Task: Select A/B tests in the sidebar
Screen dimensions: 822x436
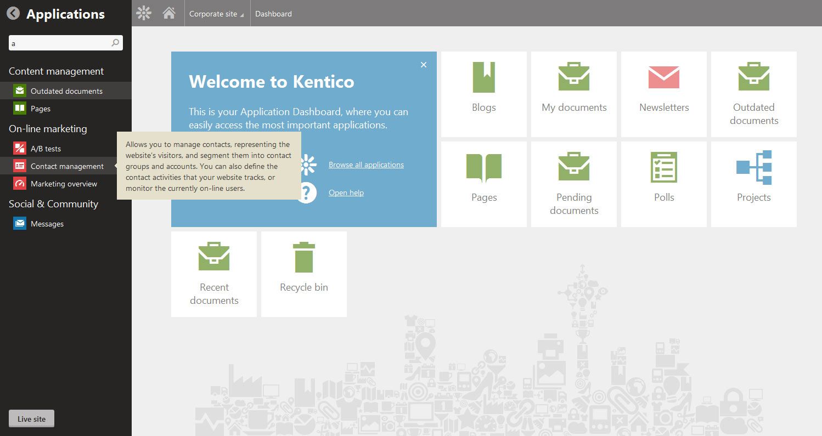Action: [66, 149]
